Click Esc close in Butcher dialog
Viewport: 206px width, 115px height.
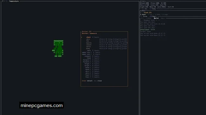pyautogui.click(x=98, y=81)
